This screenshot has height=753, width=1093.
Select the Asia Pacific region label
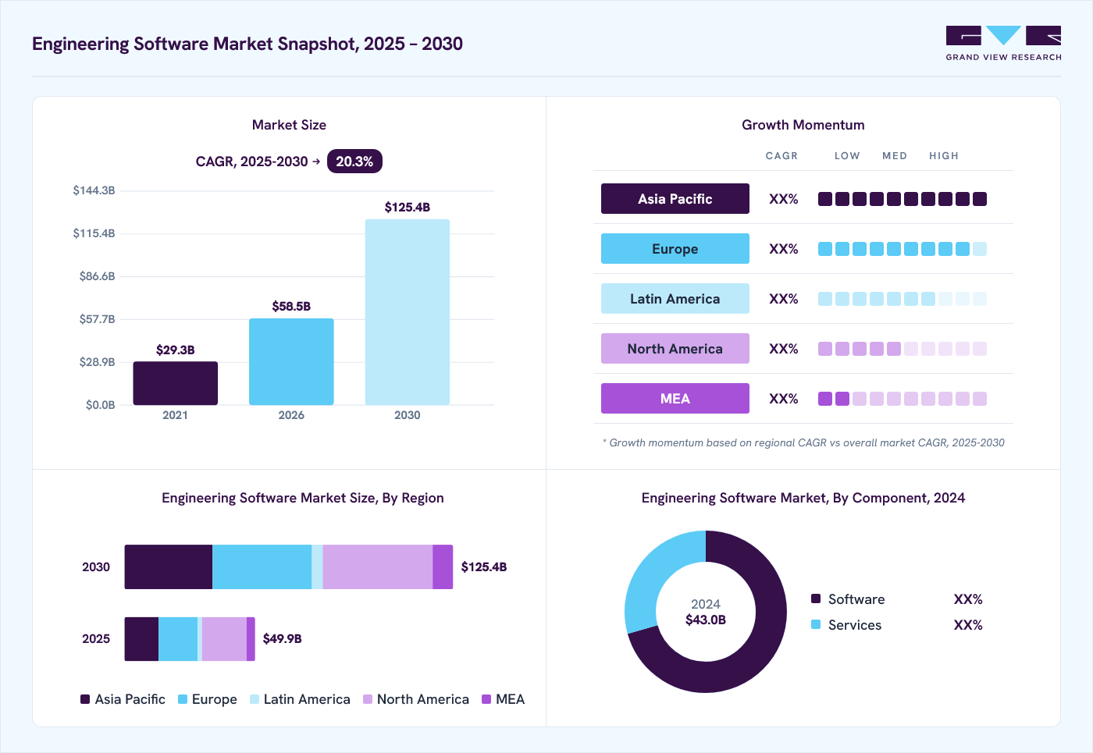[675, 199]
